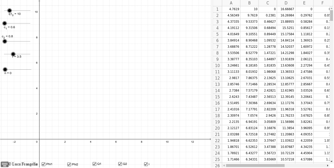
Task: Select cell containing 6.72518
Action: point(249,134)
